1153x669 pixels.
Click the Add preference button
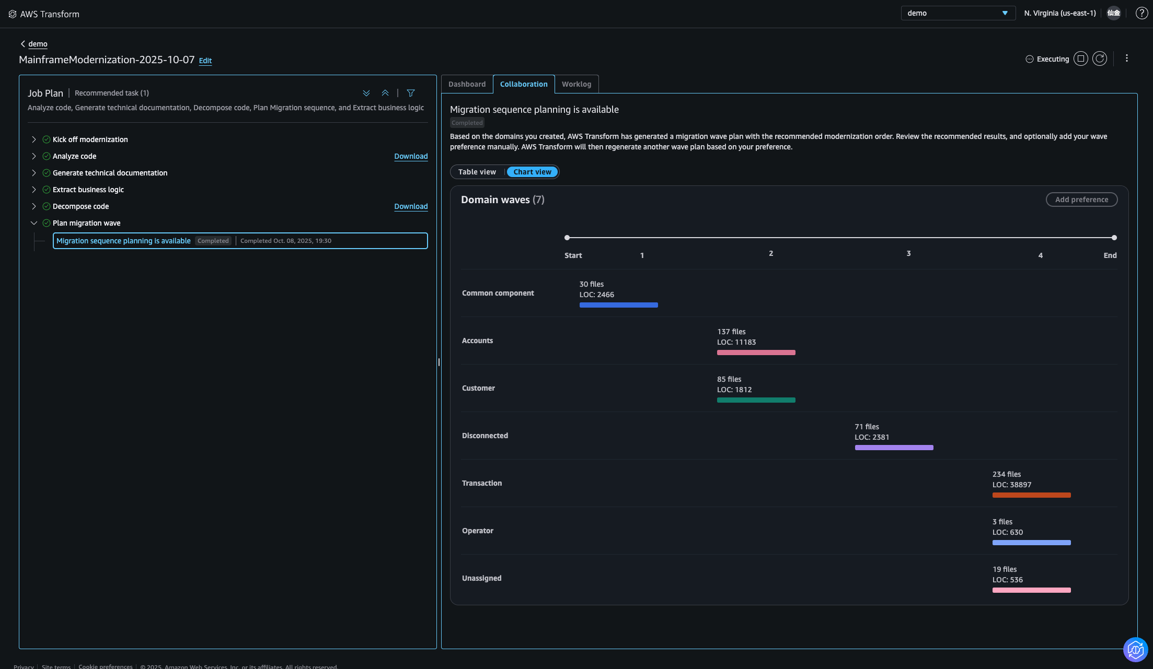[x=1081, y=199]
